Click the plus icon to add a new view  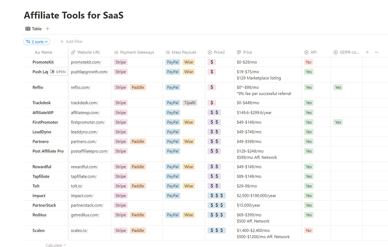[48, 29]
